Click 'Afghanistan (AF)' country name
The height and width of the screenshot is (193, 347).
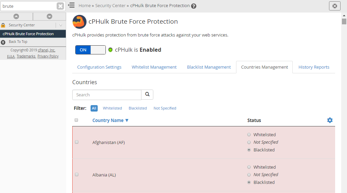tap(109, 143)
